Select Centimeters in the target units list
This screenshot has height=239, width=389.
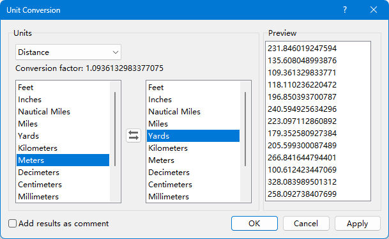194,185
